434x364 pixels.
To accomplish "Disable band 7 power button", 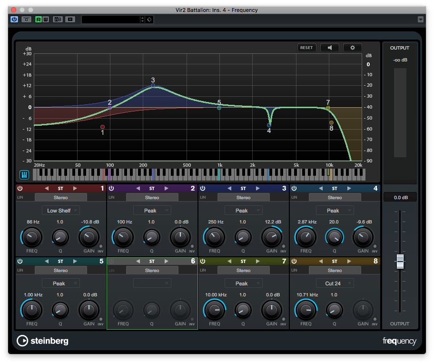I will pyautogui.click(x=203, y=261).
